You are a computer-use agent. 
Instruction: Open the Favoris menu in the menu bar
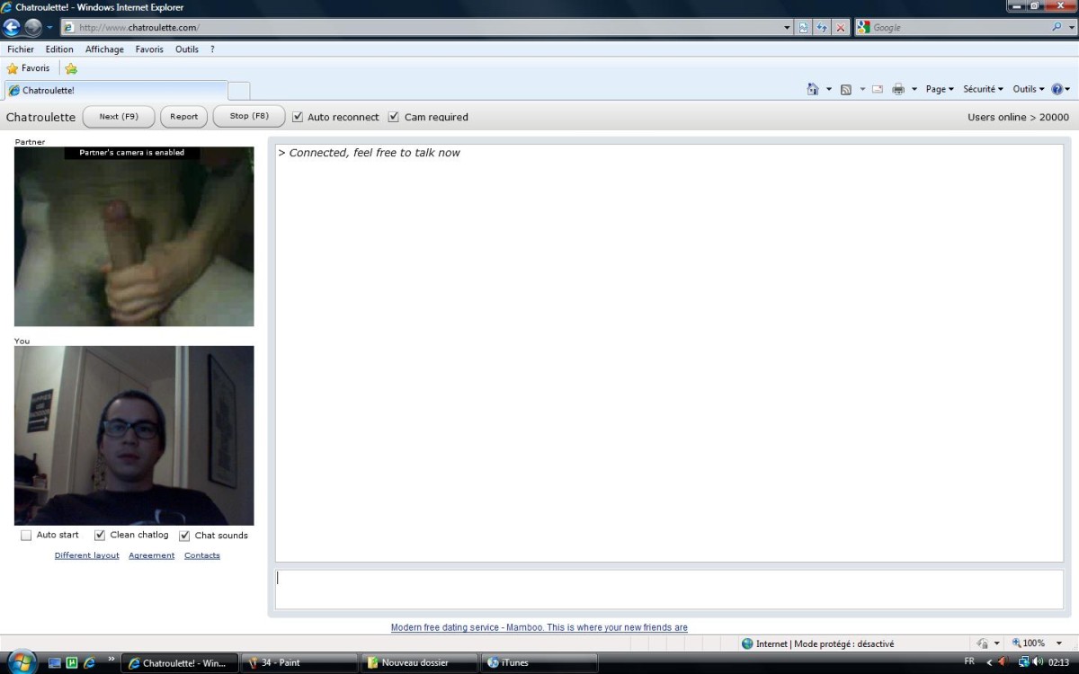(149, 49)
